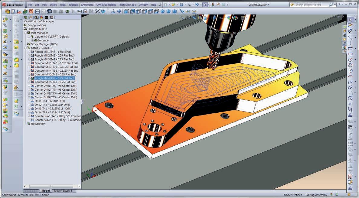Screen dimensions: 359x198
Task: Select the Circle sketch tool in right toolbar
Action: [350, 60]
